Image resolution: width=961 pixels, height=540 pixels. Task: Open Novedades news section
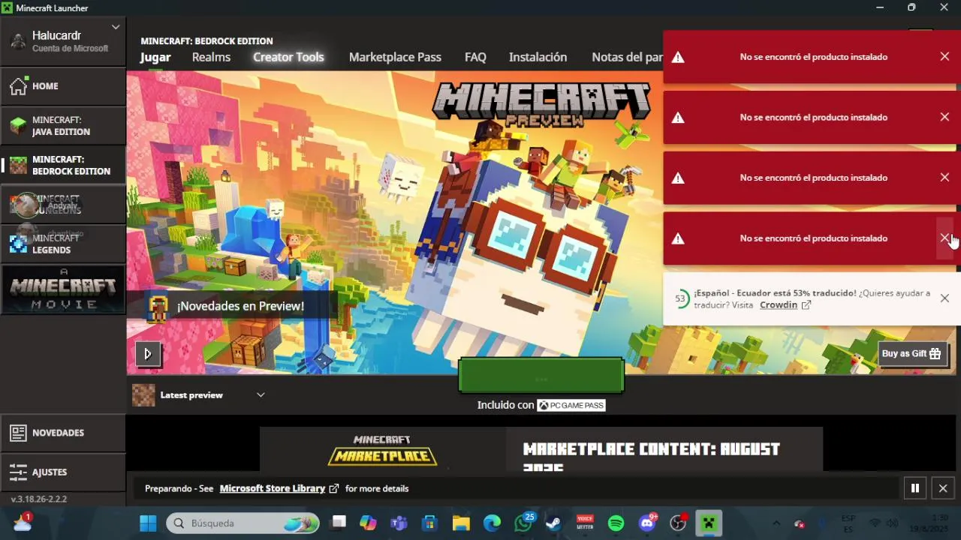[63, 433]
